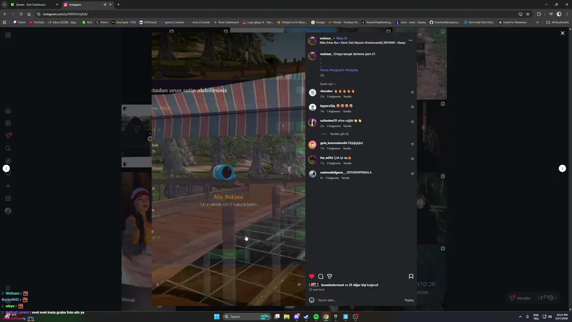Viewport: 572px width, 322px height.
Task: Like guts_kuronokenshi's comment
Action: pos(412,144)
